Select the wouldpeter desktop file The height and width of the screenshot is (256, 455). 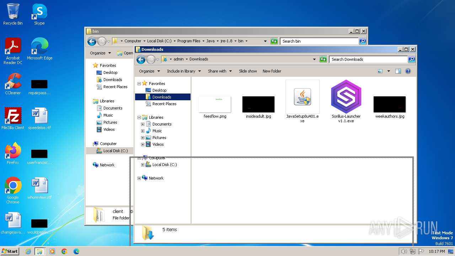coord(39,227)
